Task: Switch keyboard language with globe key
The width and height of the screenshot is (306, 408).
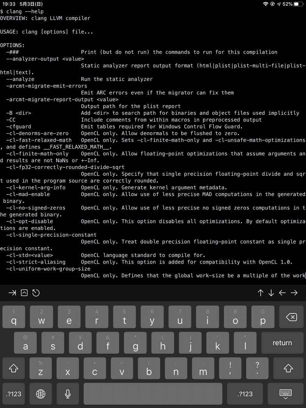Action: pyautogui.click(x=41, y=394)
